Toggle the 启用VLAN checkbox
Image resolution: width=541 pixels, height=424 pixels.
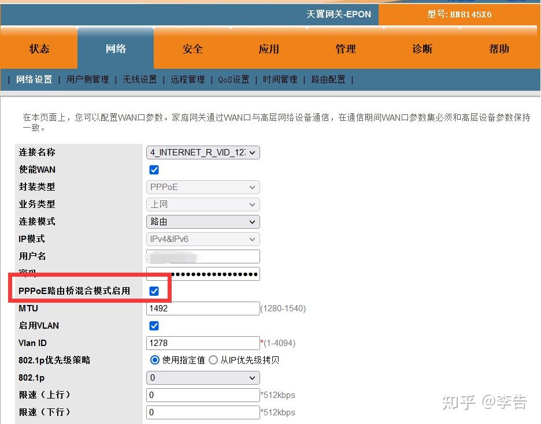click(154, 326)
